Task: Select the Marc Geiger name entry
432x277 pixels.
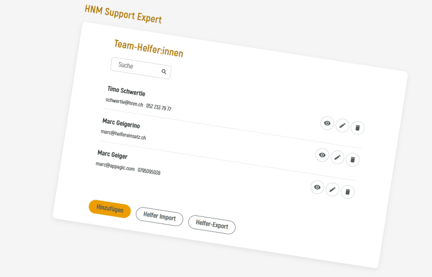Action: (113, 155)
